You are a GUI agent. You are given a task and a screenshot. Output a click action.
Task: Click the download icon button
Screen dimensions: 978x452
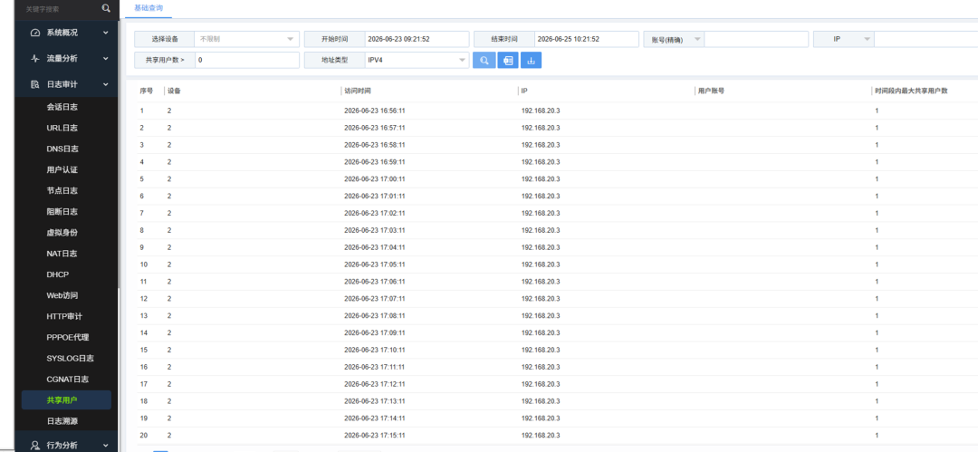point(531,61)
